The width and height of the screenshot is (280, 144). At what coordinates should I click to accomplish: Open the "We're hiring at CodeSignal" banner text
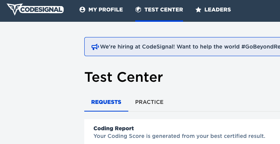tap(190, 47)
